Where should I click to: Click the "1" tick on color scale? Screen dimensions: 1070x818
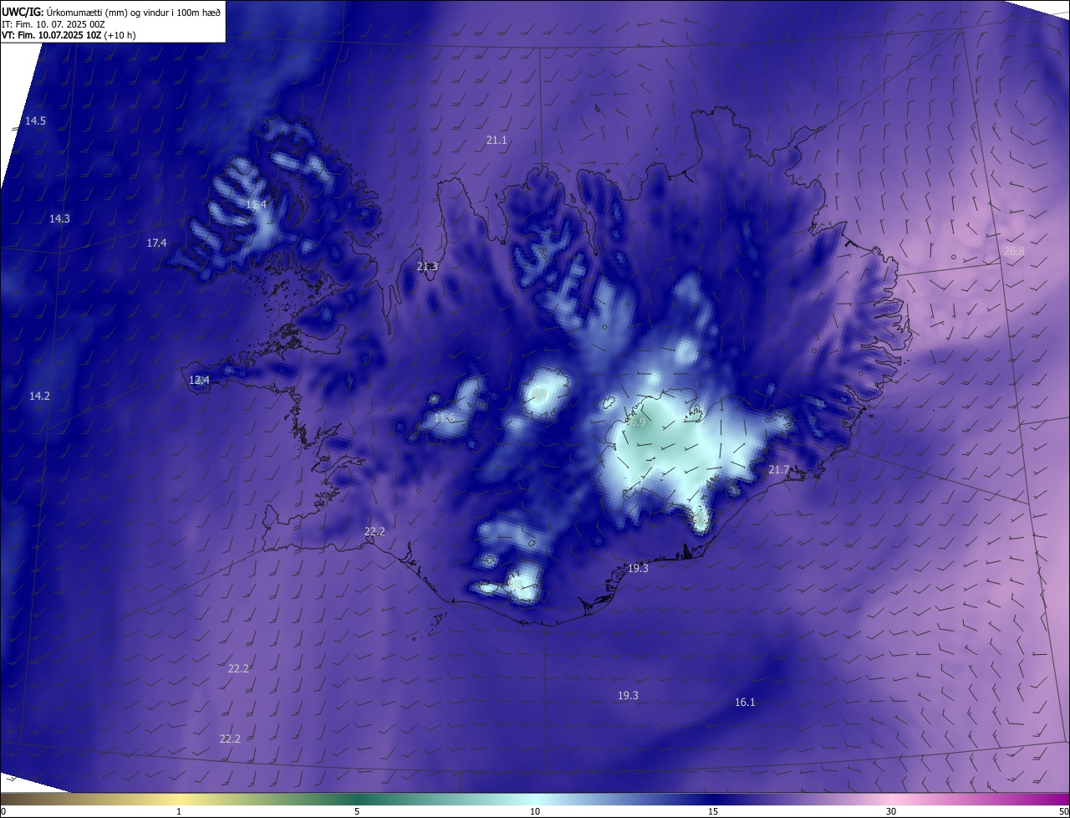179,811
